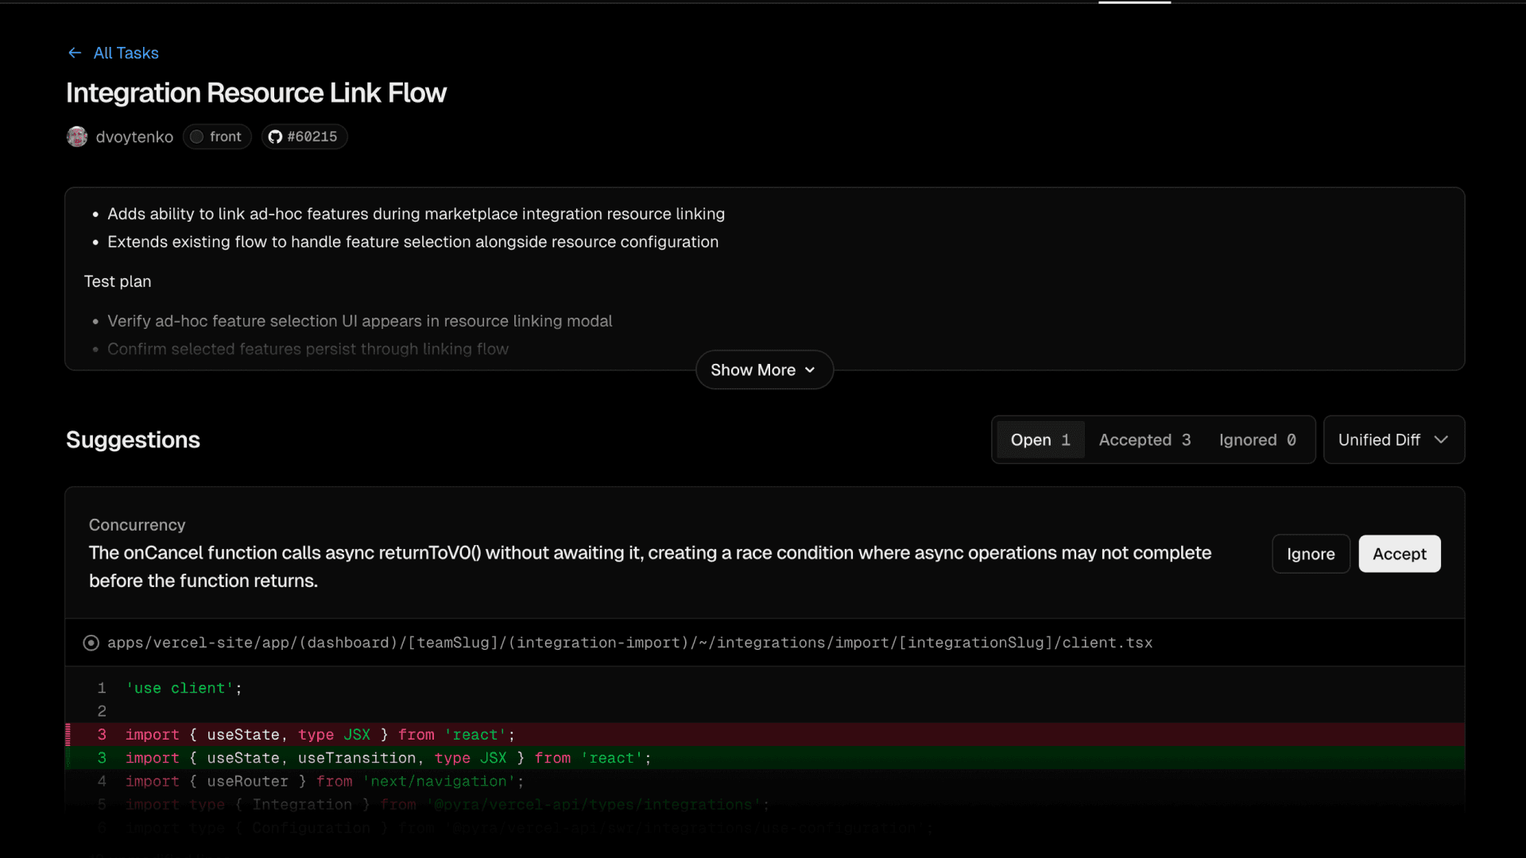Click the red diff marker beside removed line 3

(x=68, y=735)
